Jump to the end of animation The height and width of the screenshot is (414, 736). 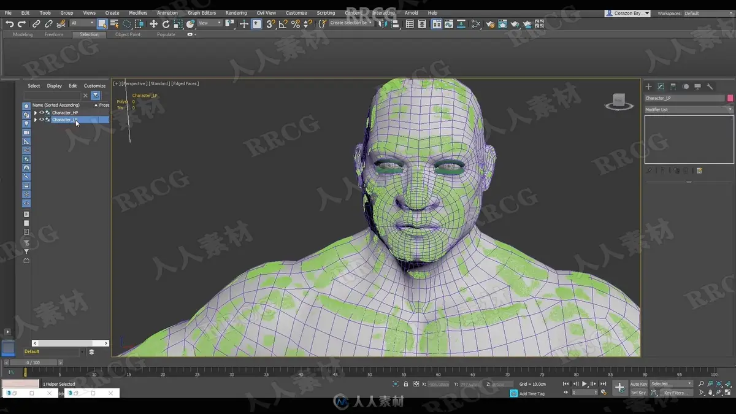tap(604, 384)
